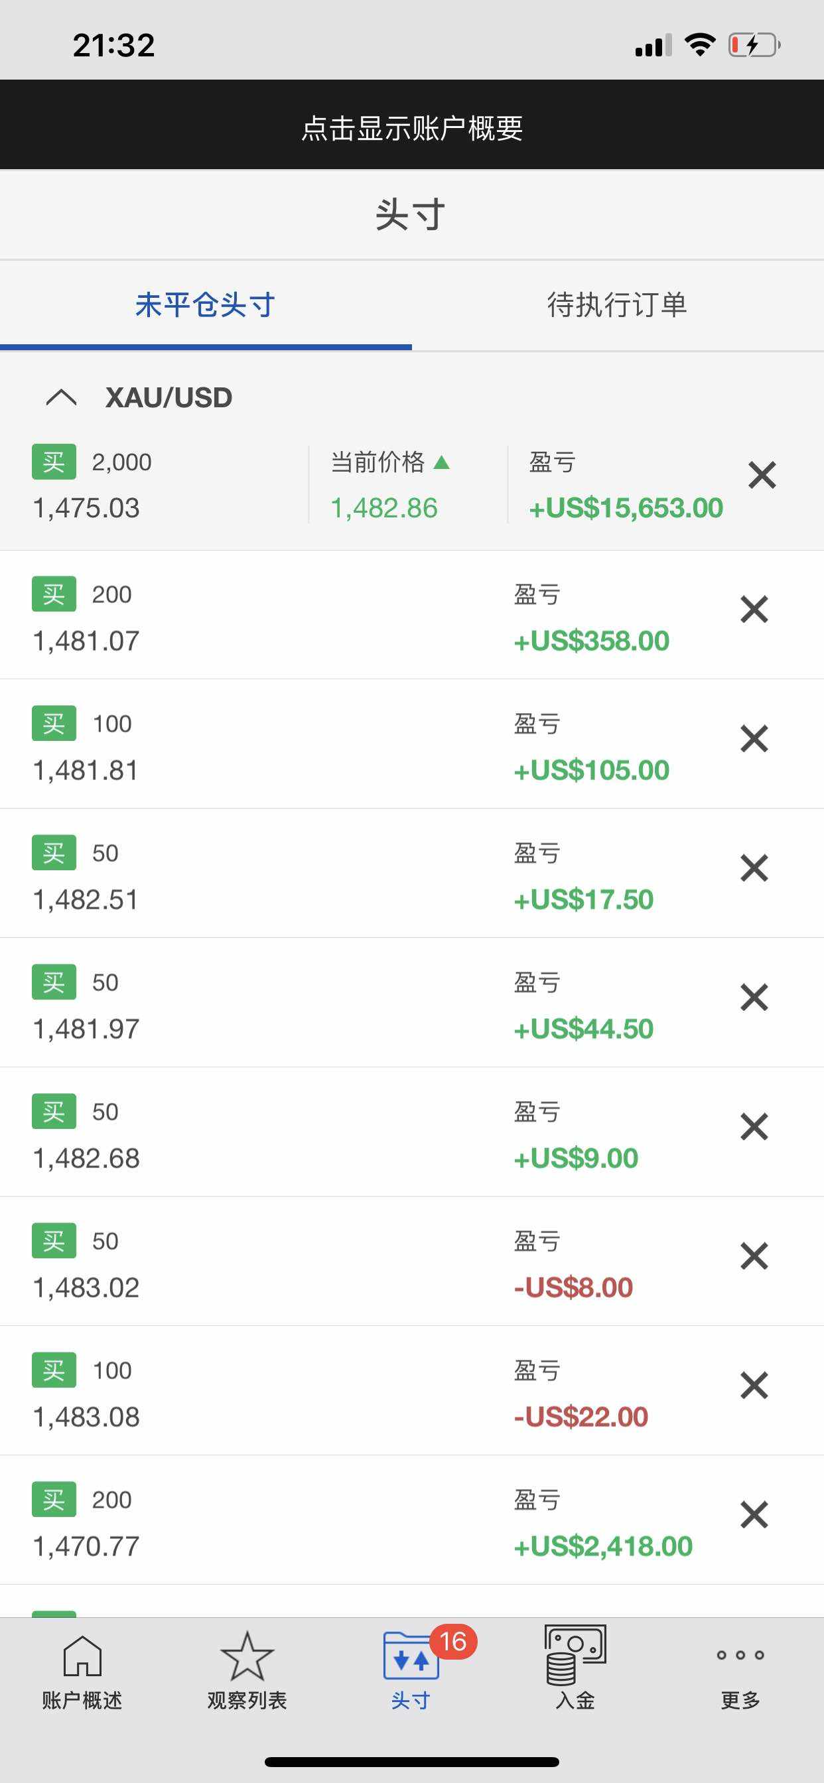The height and width of the screenshot is (1783, 824).
Task: Collapse the XAU/USD group chevron
Action: pyautogui.click(x=61, y=397)
